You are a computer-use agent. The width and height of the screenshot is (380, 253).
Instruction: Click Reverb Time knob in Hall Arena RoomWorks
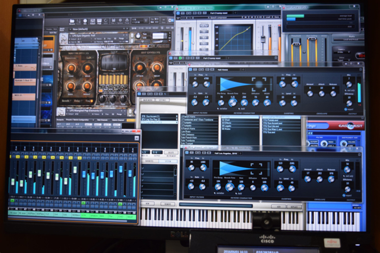pos(232,103)
